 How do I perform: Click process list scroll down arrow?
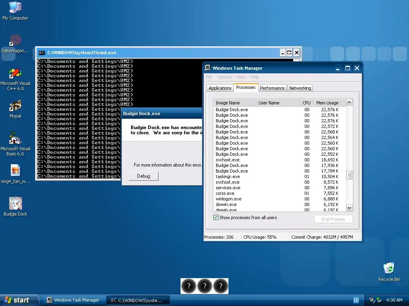coord(349,208)
